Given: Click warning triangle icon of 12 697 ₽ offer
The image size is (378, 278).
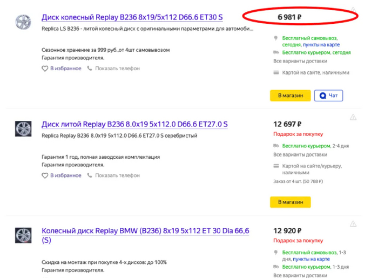Looking at the screenshot, I should click(353, 117).
